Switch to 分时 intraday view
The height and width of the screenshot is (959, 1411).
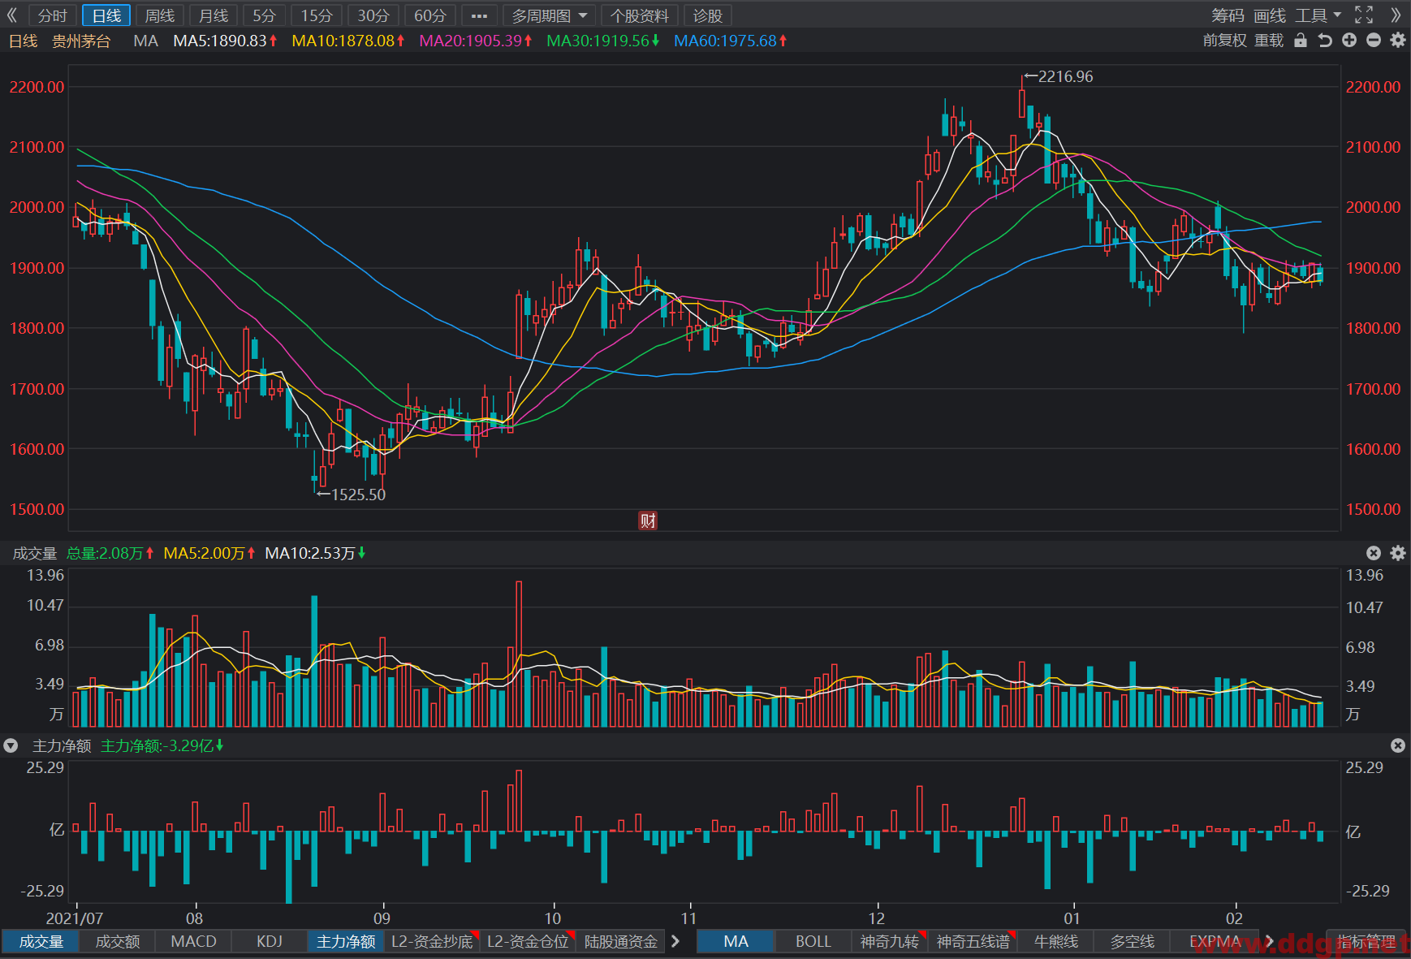[x=53, y=15]
